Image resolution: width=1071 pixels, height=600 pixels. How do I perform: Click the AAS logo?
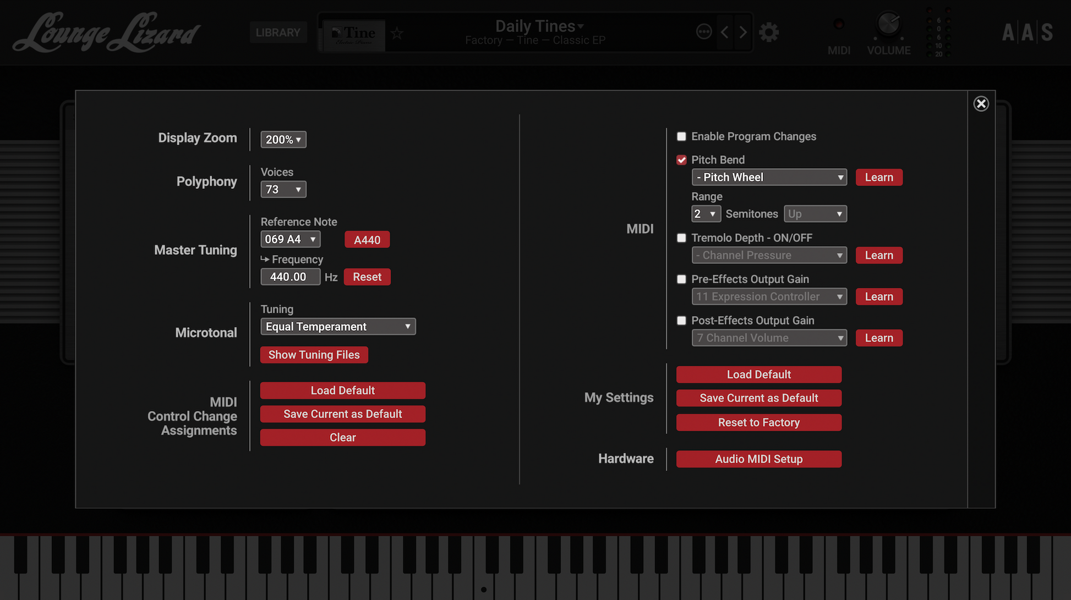(x=1027, y=33)
